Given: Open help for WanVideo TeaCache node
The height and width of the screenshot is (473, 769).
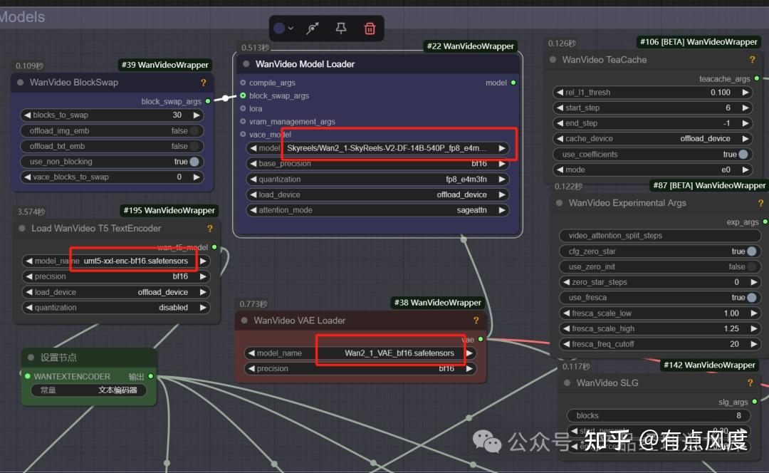Looking at the screenshot, I should coord(753,59).
